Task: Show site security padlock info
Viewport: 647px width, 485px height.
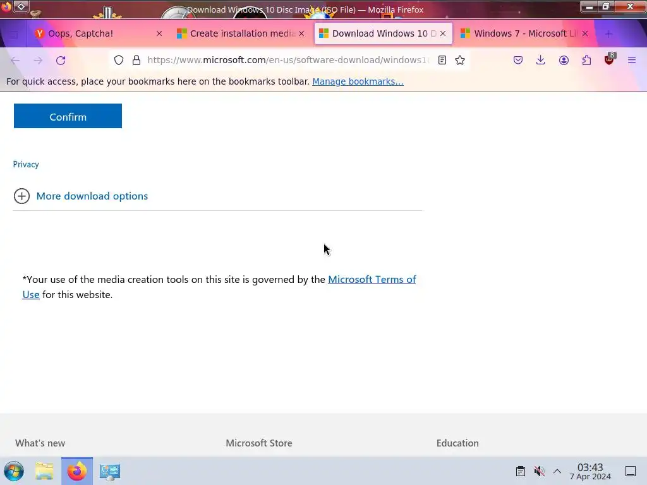Action: click(136, 60)
